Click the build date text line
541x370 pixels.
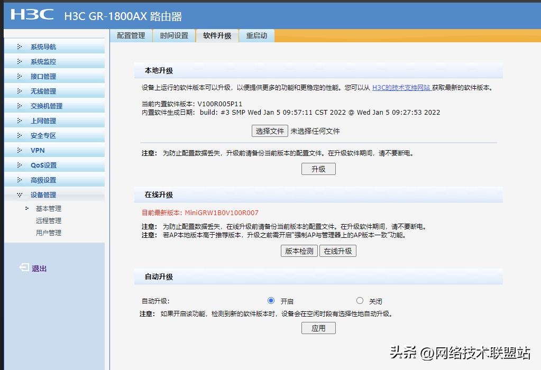point(291,113)
